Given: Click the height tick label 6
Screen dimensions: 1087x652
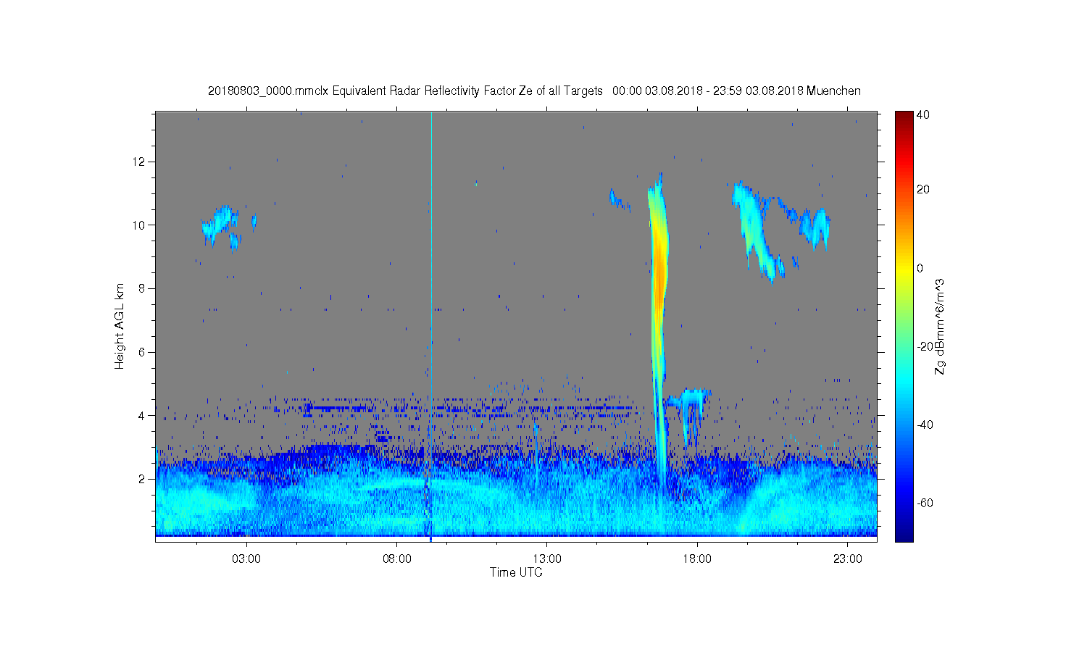Looking at the screenshot, I should [143, 352].
